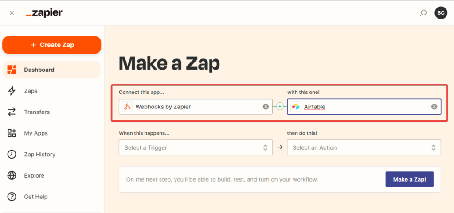Click the 'with this one!' label

[303, 92]
